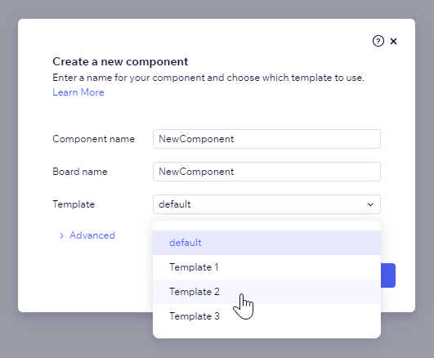The height and width of the screenshot is (358, 434).
Task: Close the Create a new component dialog
Action: click(393, 41)
